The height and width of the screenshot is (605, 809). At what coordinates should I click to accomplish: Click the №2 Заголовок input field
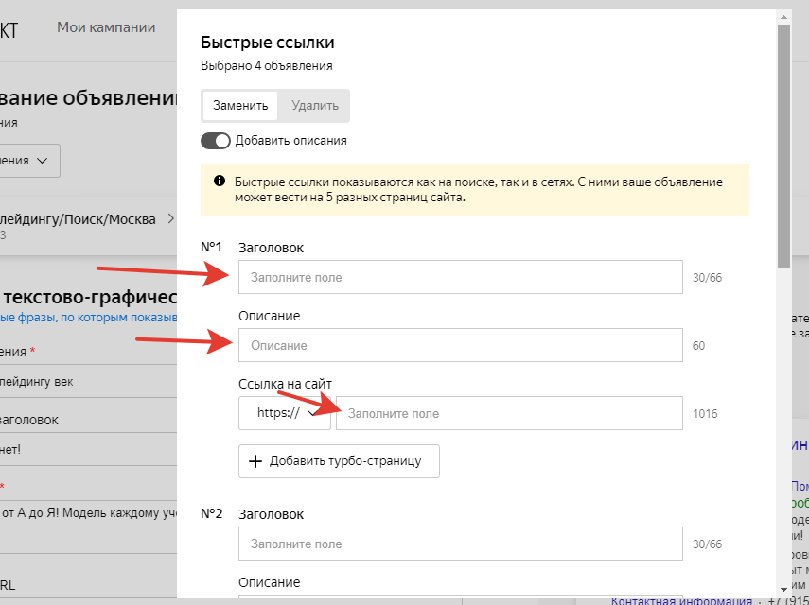point(460,544)
